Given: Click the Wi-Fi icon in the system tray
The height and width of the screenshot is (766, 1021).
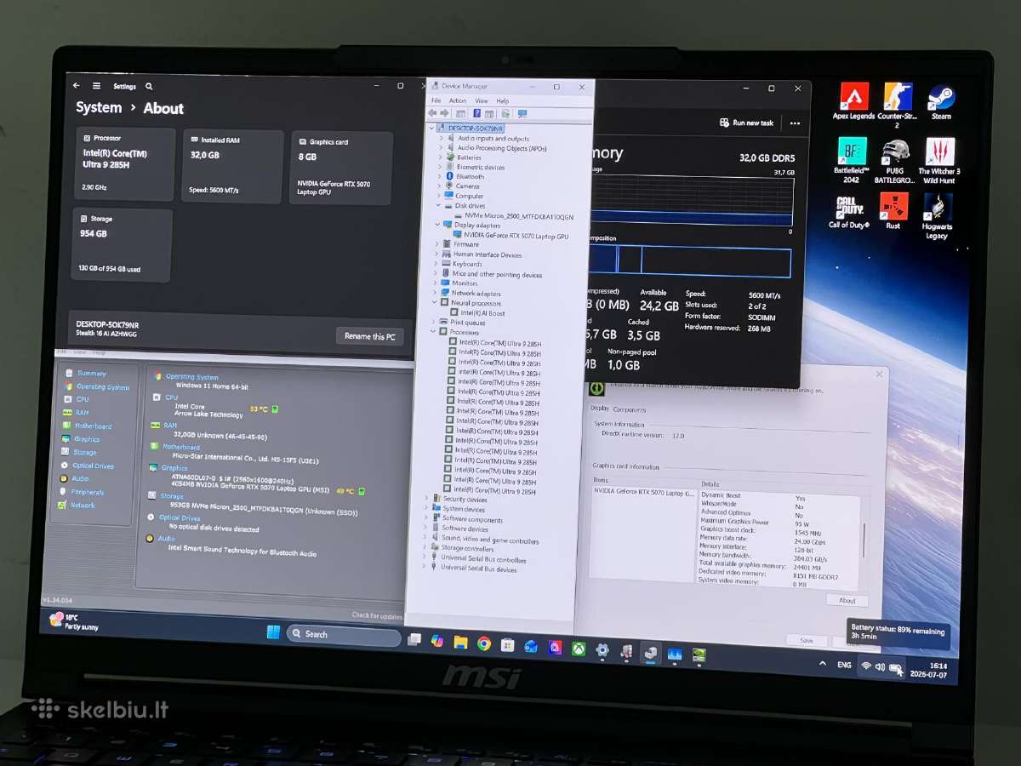Looking at the screenshot, I should (866, 666).
